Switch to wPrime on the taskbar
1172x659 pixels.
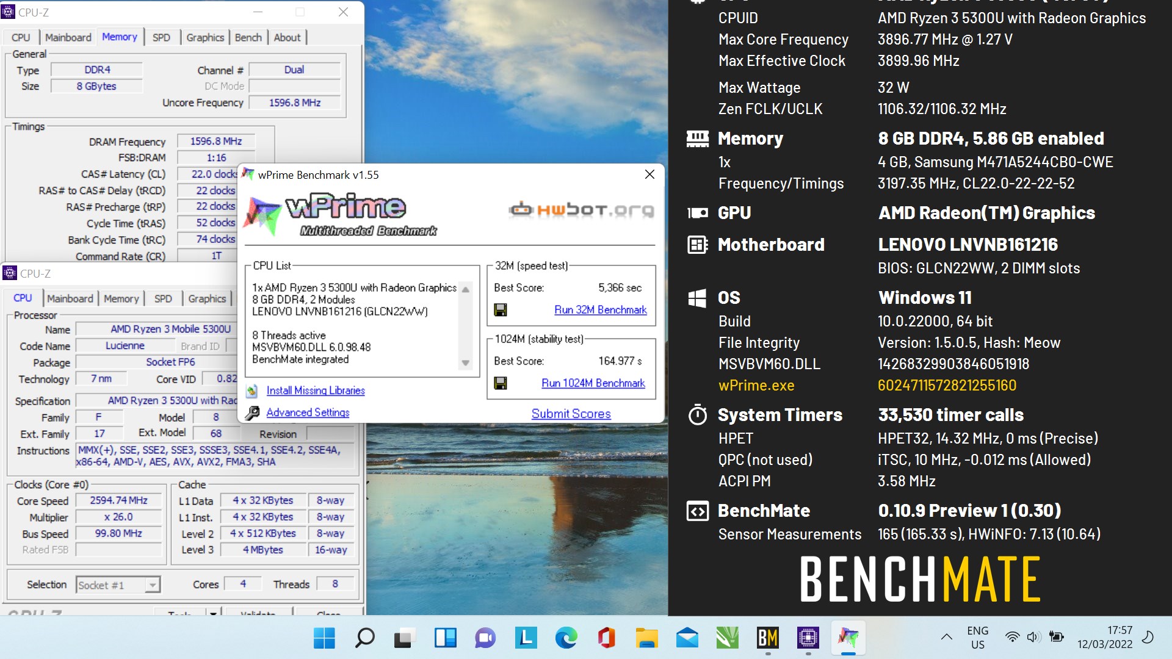tap(848, 638)
